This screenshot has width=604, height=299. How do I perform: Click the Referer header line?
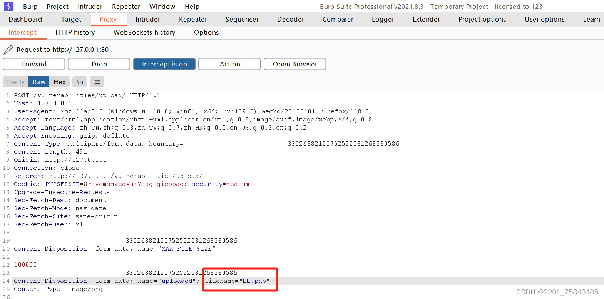pos(108,176)
